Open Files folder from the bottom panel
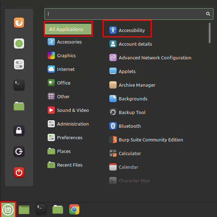 58,209
